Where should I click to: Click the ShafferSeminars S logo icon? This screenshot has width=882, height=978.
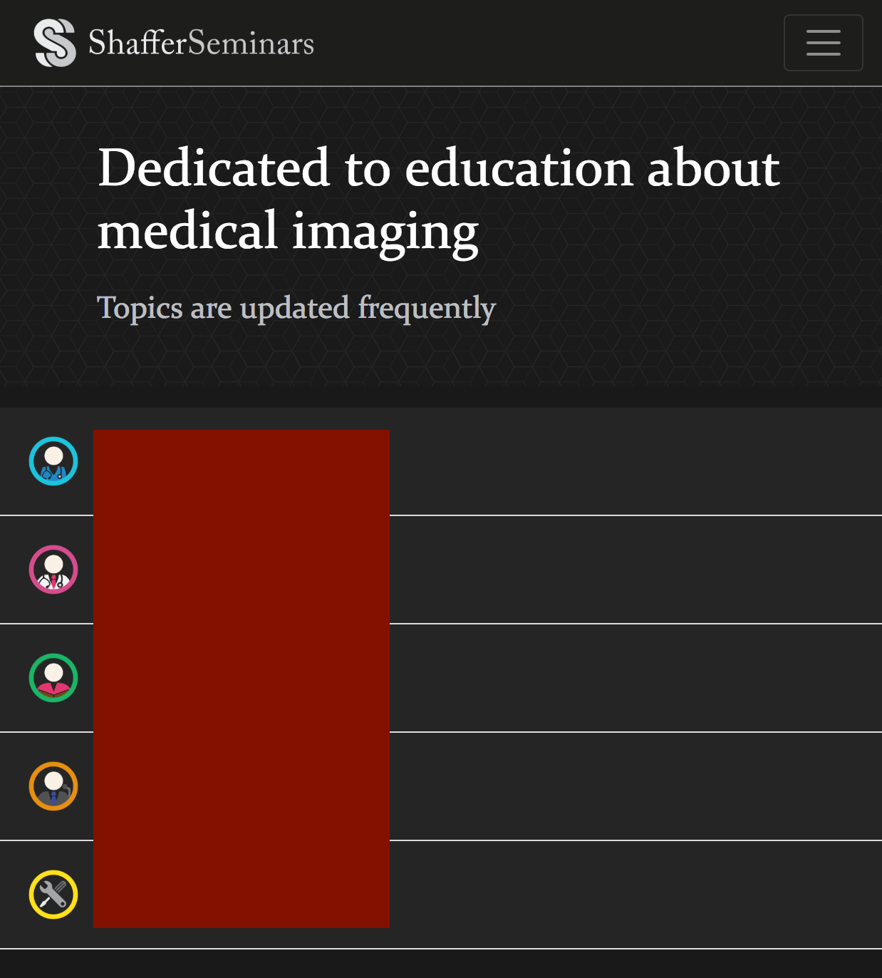[55, 43]
